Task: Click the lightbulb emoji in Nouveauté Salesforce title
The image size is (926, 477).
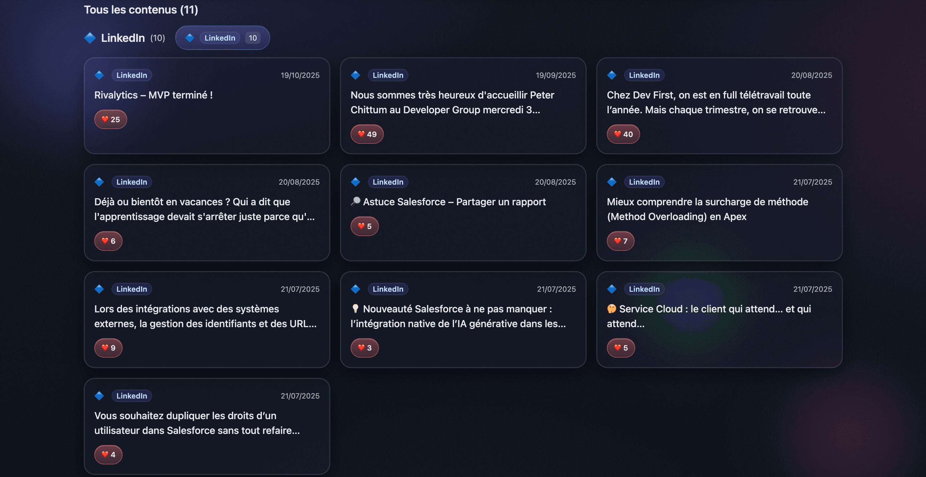Action: pos(355,309)
